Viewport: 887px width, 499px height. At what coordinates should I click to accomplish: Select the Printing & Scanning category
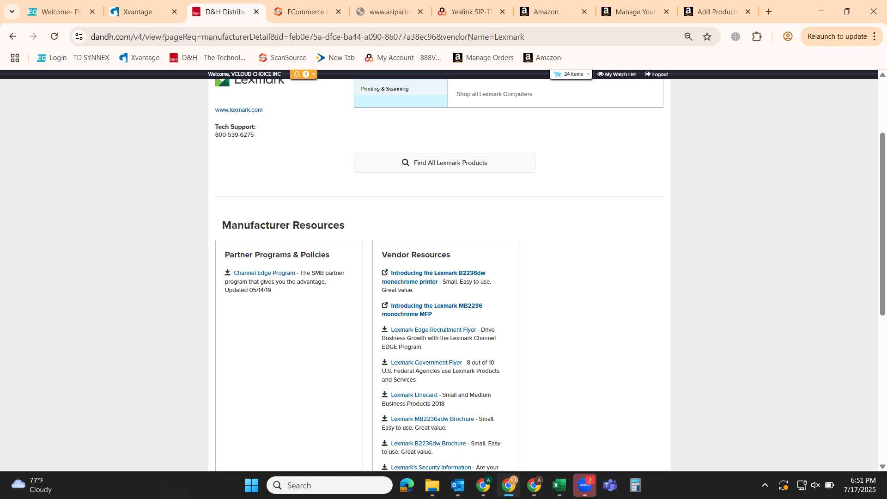pos(401,88)
